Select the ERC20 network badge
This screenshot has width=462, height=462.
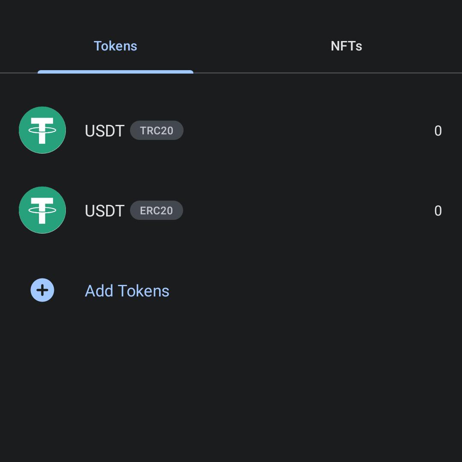[x=157, y=210]
